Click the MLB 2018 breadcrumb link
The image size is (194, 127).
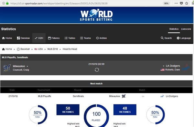(x=53, y=49)
